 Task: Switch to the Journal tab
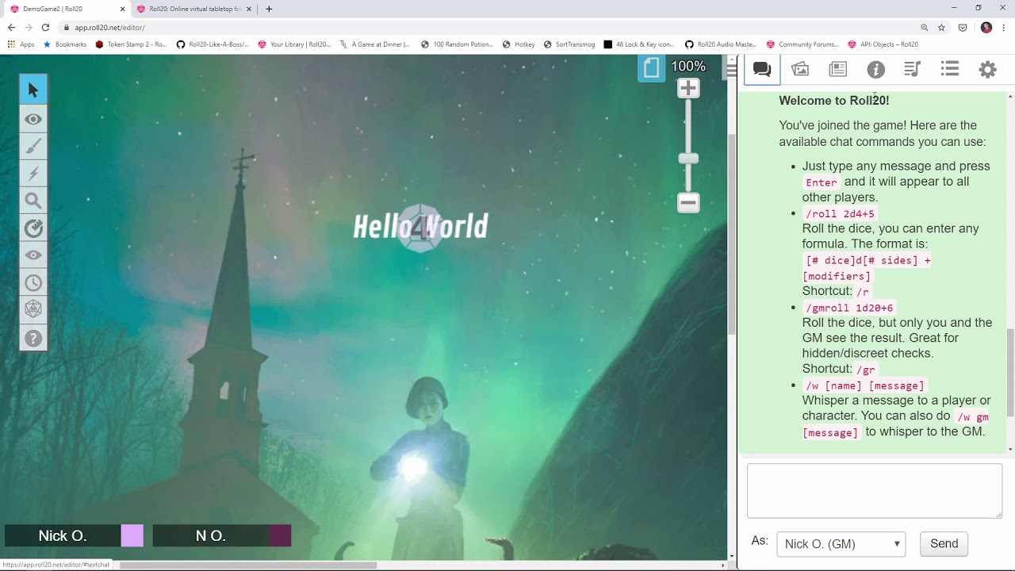[837, 70]
